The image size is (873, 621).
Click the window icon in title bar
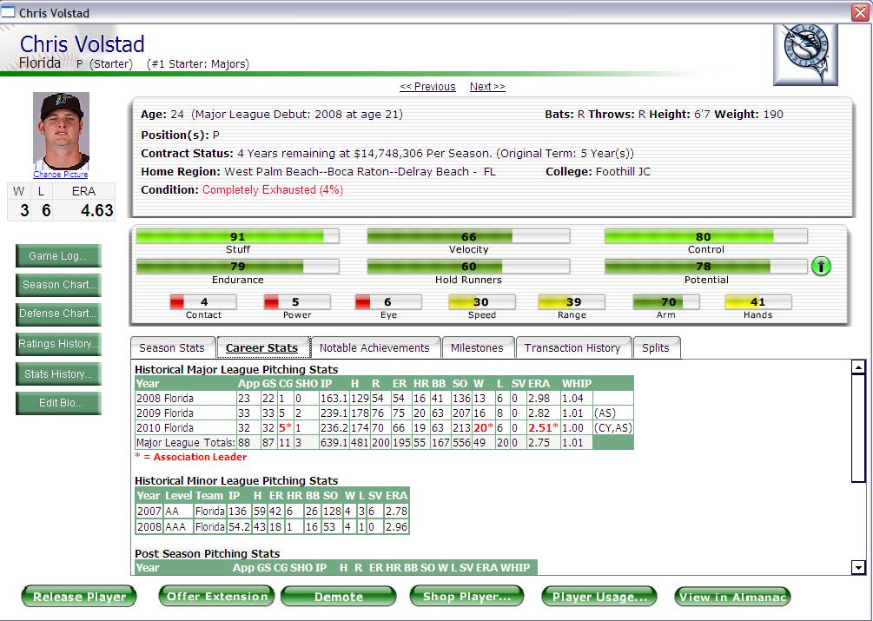coord(8,12)
